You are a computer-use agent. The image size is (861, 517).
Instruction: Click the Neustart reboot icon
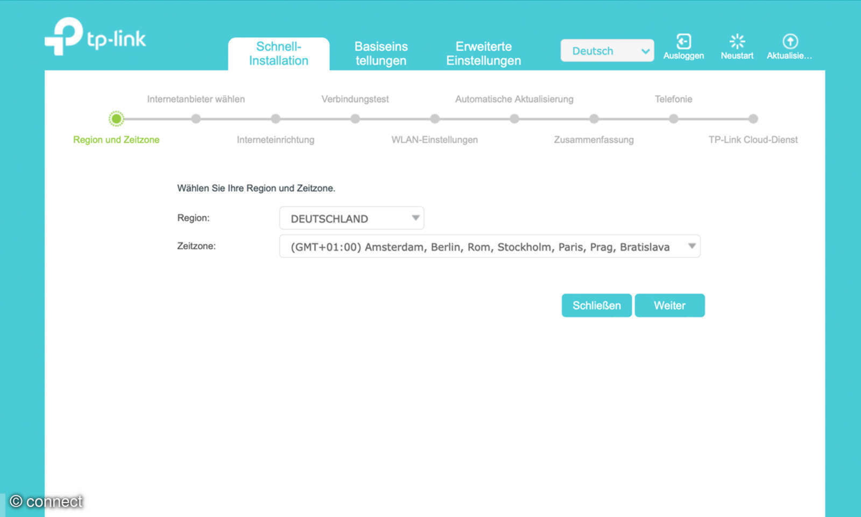click(737, 42)
